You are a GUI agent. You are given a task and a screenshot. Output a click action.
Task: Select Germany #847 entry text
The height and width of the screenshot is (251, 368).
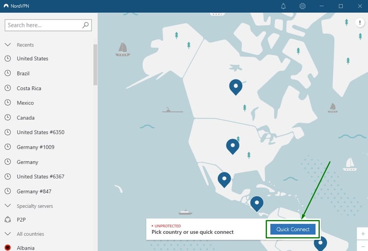34,191
